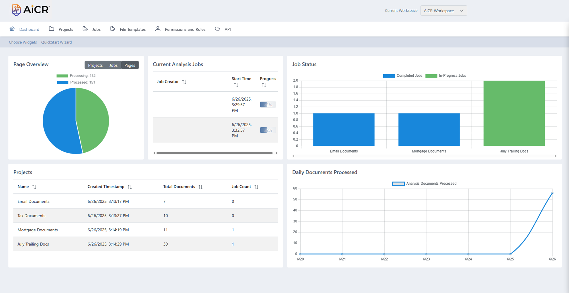Click the Projects folder icon

51,29
